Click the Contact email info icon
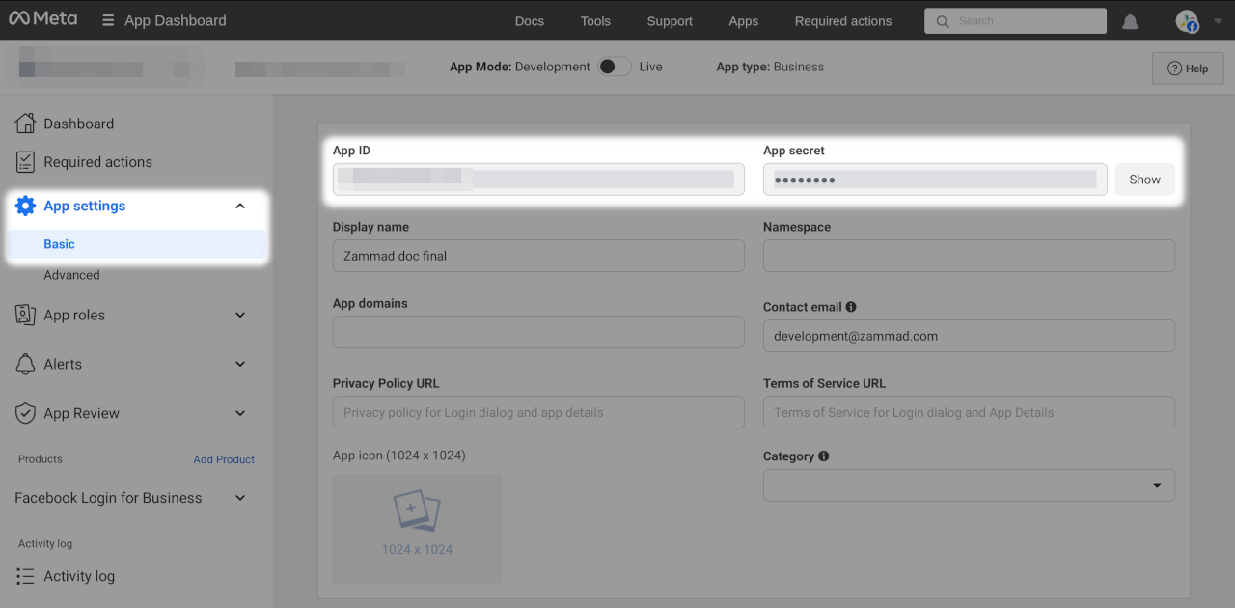Screen dimensions: 1235x608 pyautogui.click(x=851, y=307)
